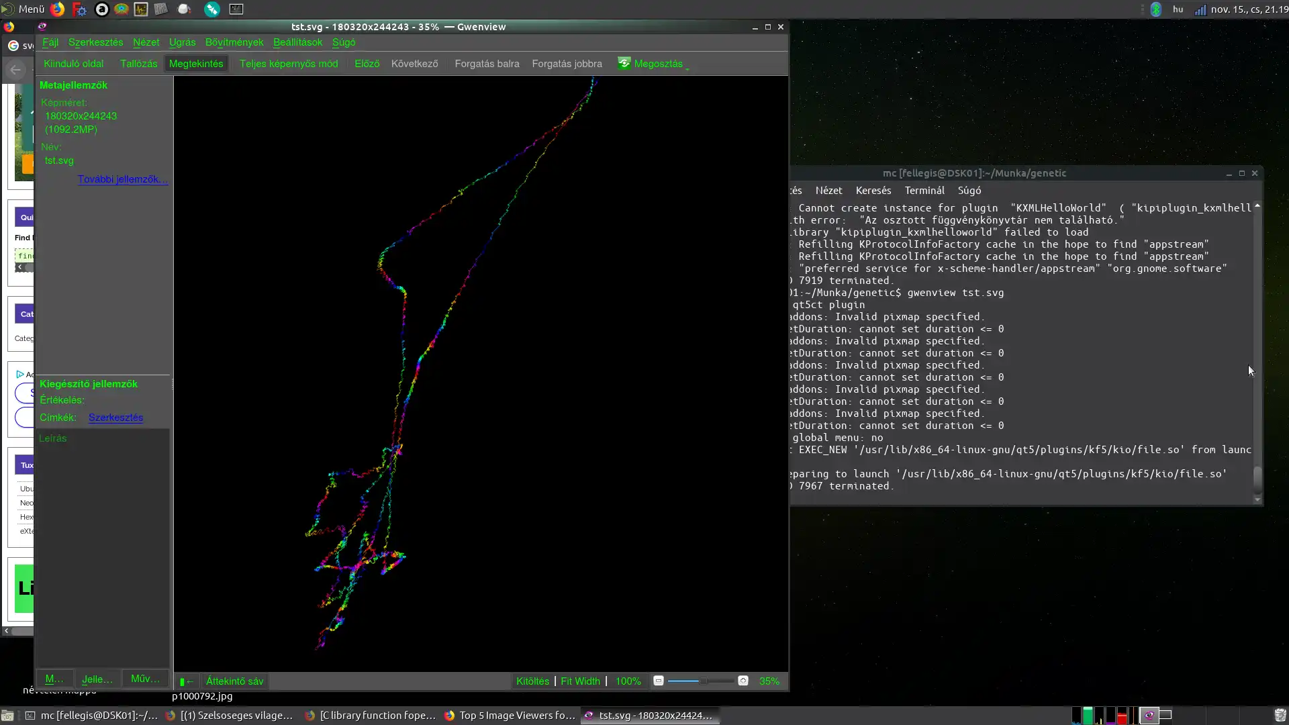Click the Szerkesztés/Edit Cimkék link

click(x=116, y=417)
